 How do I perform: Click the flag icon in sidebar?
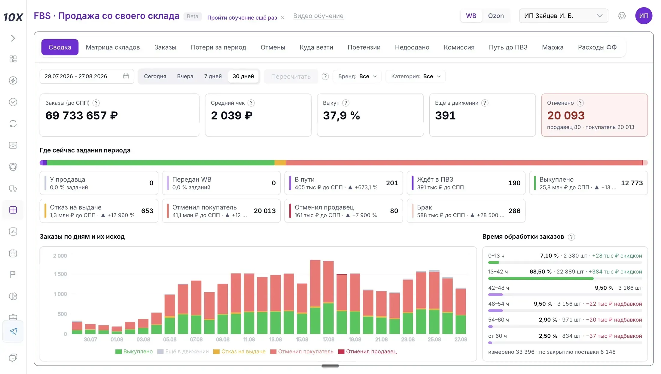tap(13, 275)
